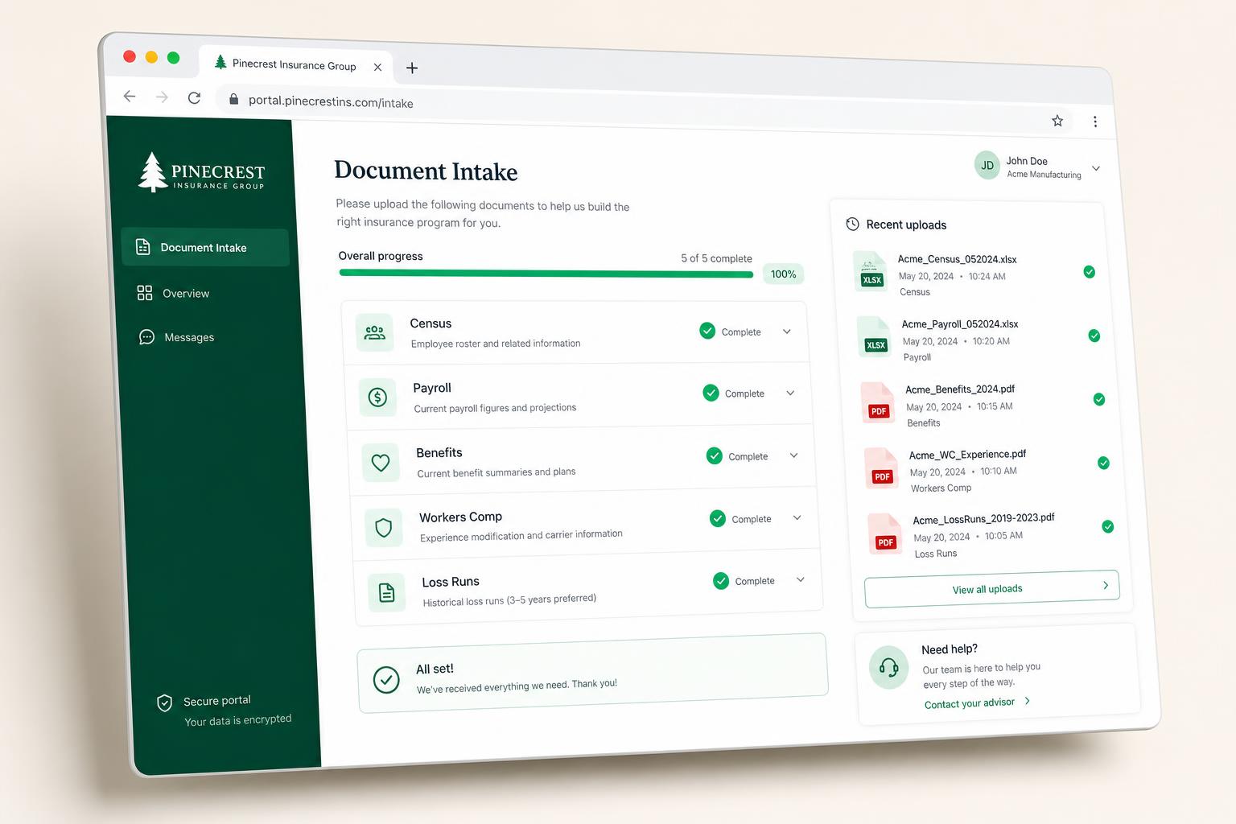Viewport: 1236px width, 824px height.
Task: Click the PDF icon for Acme_WC_Experience.pdf
Action: pyautogui.click(x=882, y=468)
